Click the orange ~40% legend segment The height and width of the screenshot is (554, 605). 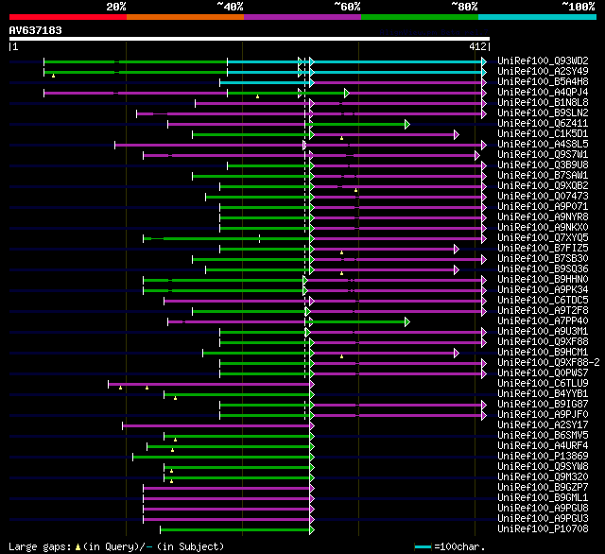click(185, 17)
